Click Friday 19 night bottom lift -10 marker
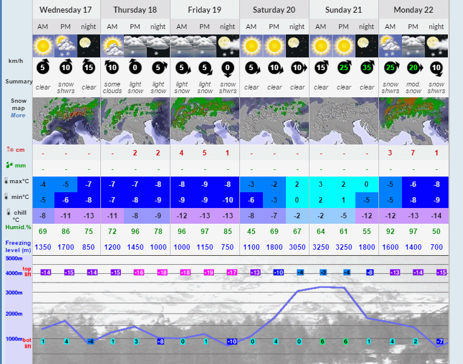The height and width of the screenshot is (364, 463). pyautogui.click(x=232, y=342)
